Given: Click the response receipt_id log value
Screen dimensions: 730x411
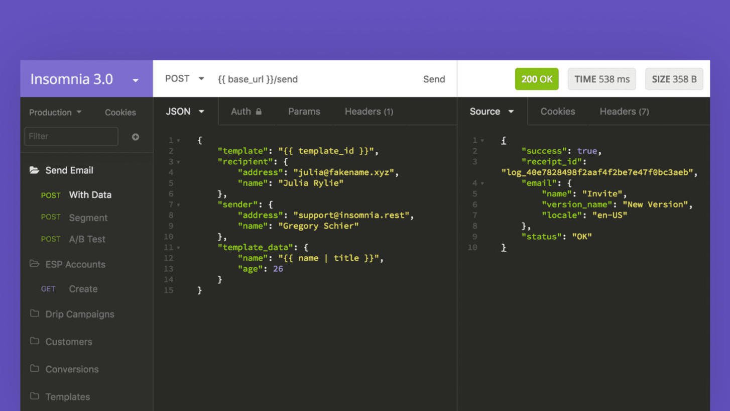Looking at the screenshot, I should pos(597,172).
